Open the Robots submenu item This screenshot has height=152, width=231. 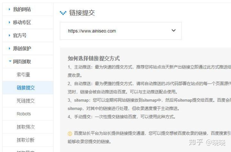tap(28, 114)
